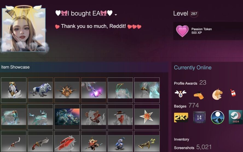The width and height of the screenshot is (243, 152).
Task: Select the winged medal profile award
Action: point(180,94)
